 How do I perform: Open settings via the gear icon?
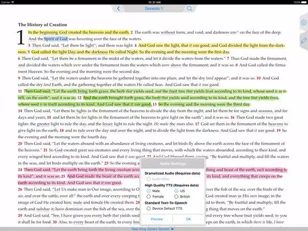coord(304,23)
